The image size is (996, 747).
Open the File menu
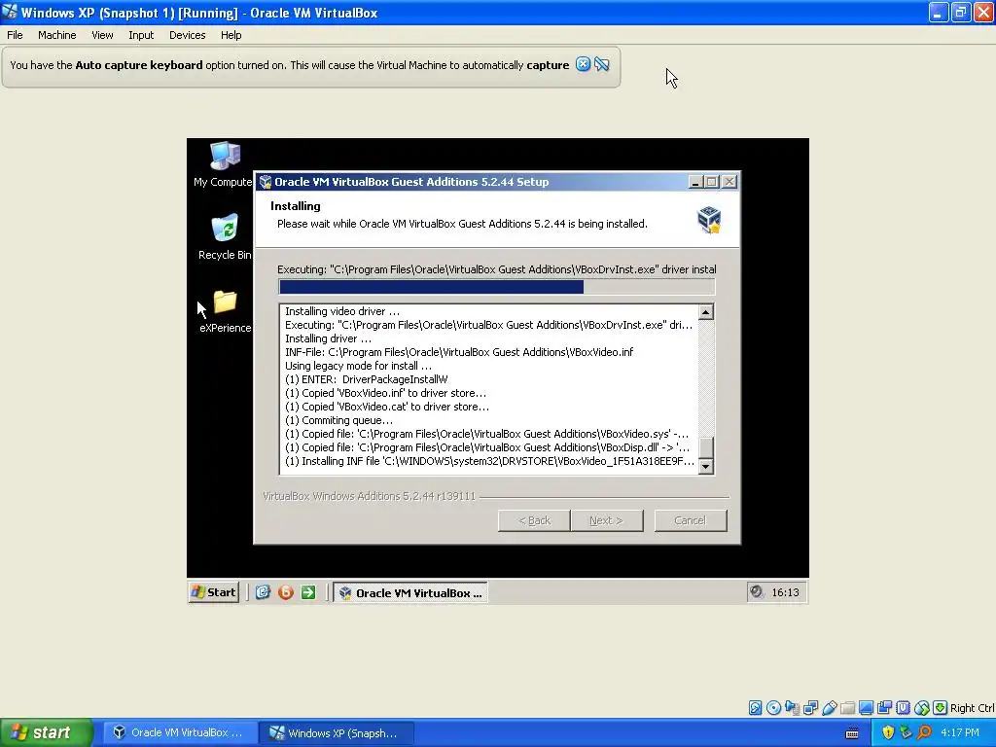pyautogui.click(x=15, y=35)
